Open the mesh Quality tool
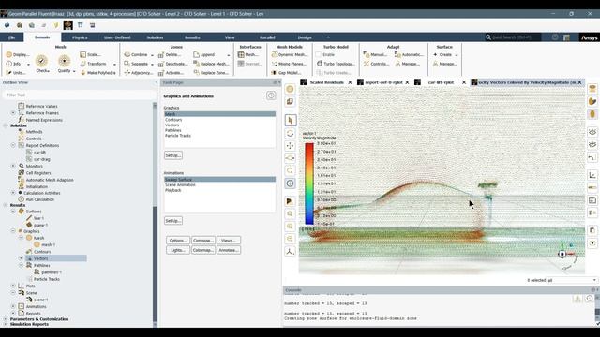This screenshot has width=600, height=337. (x=65, y=63)
